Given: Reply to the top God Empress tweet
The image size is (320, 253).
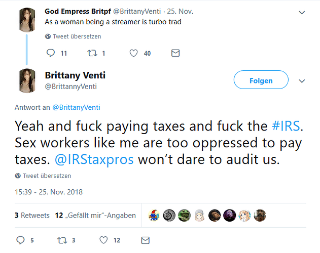Looking at the screenshot, I should pos(50,53).
